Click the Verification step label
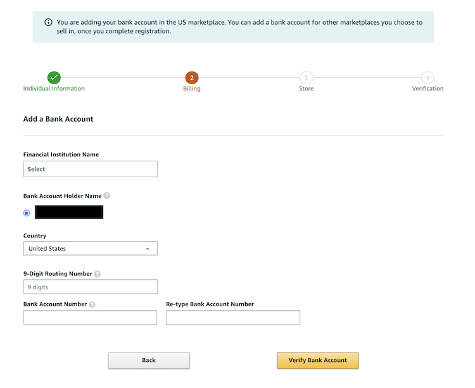Image resolution: width=475 pixels, height=388 pixels. [x=427, y=89]
